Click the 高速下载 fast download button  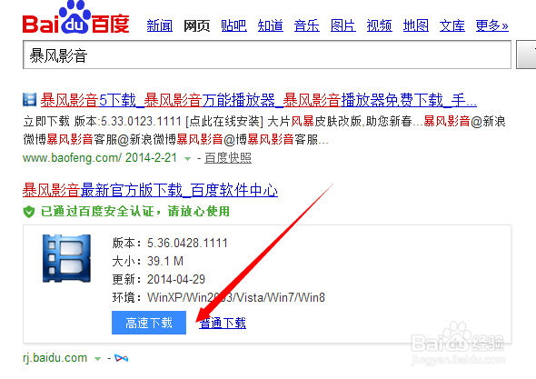(149, 323)
